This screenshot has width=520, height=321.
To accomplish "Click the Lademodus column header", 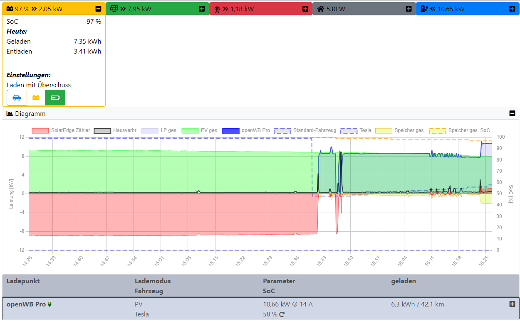I will pos(153,281).
